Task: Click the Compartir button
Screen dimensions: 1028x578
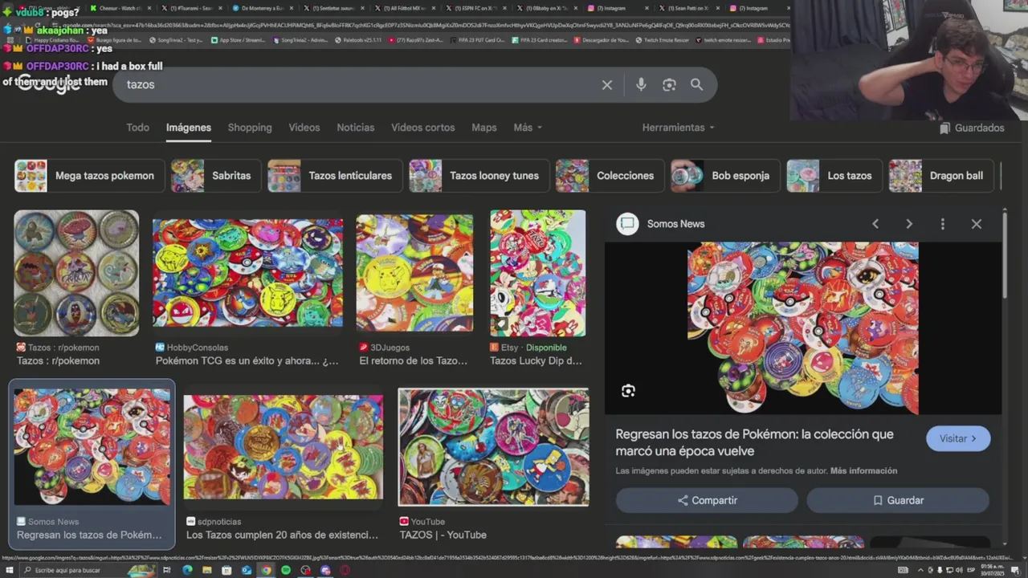Action: pyautogui.click(x=707, y=500)
